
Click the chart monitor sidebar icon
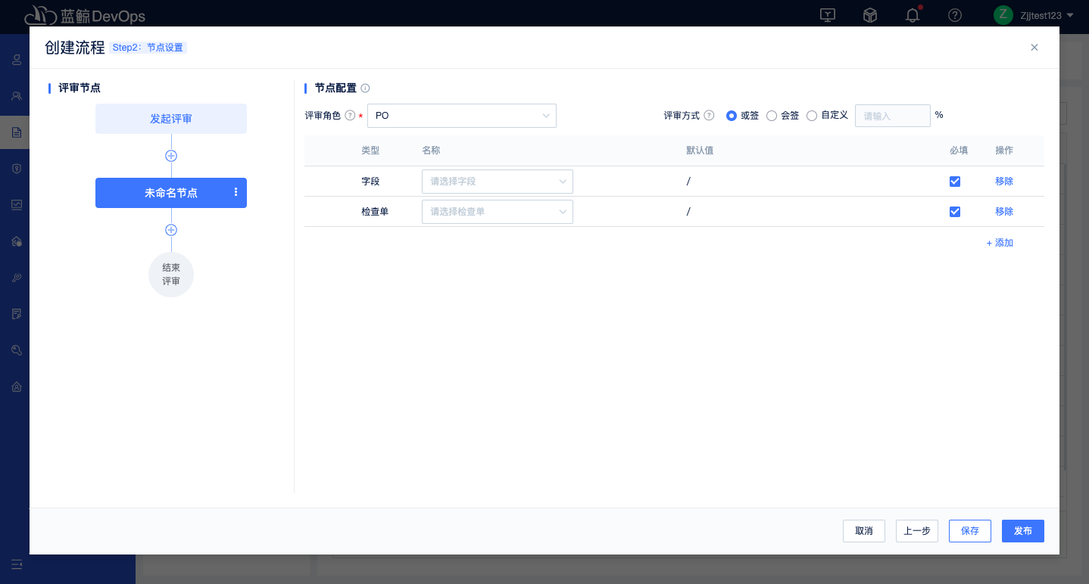[x=16, y=205]
